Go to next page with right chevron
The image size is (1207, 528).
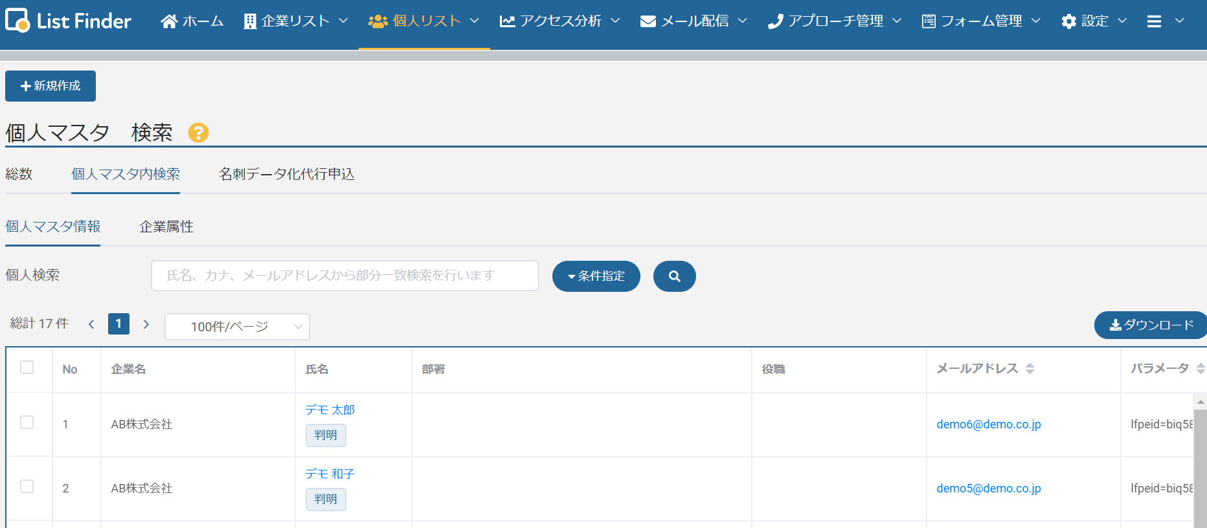146,324
